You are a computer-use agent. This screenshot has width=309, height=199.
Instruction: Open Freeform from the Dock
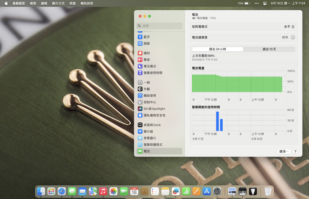(x=176, y=191)
